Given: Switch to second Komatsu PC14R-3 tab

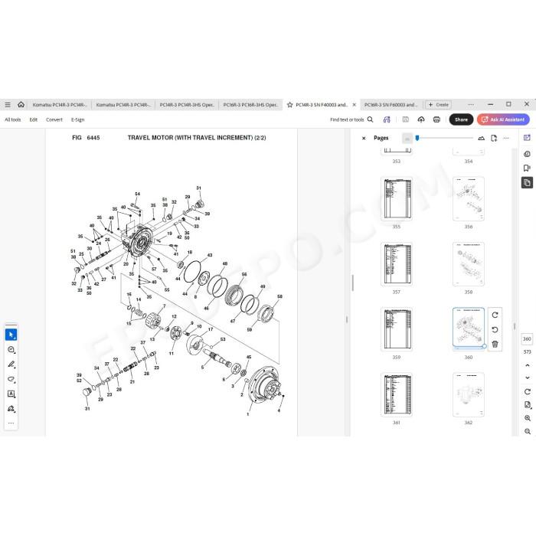Looking at the screenshot, I should pos(123,105).
